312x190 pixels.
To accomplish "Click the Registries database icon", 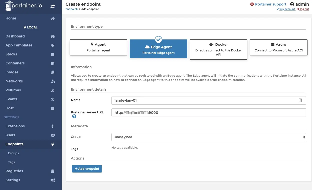I will tap(53, 171).
